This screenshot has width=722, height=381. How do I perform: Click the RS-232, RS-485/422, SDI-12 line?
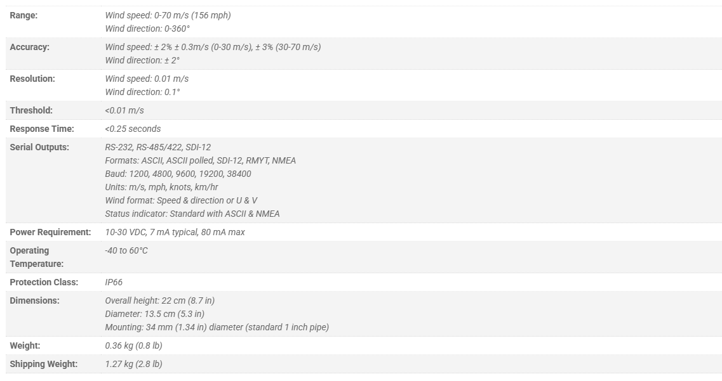(x=158, y=147)
